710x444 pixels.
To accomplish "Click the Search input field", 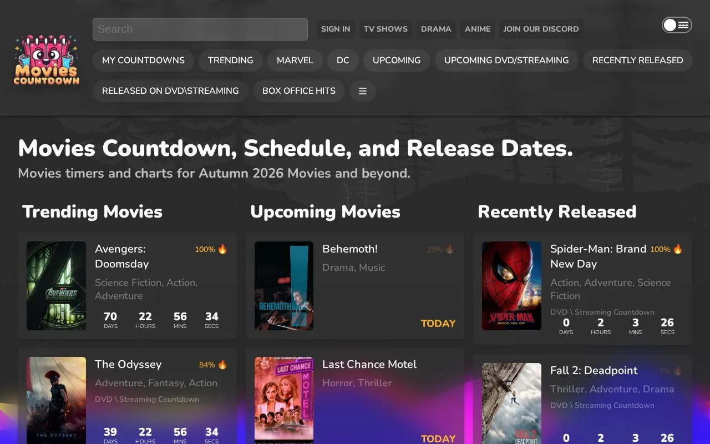I will click(x=200, y=29).
